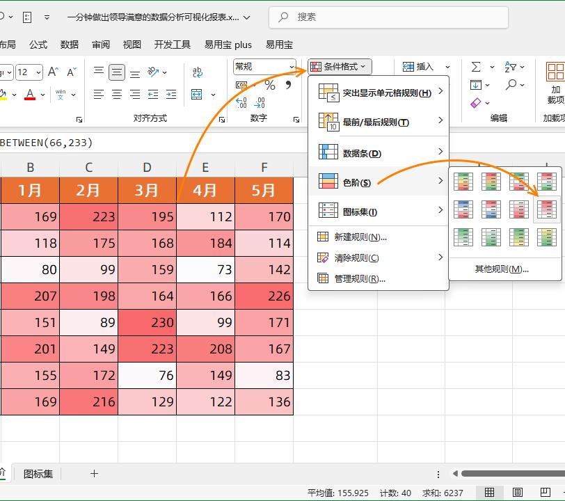Click 管理规则(R)... menu entry
565x501 pixels.
tap(359, 278)
